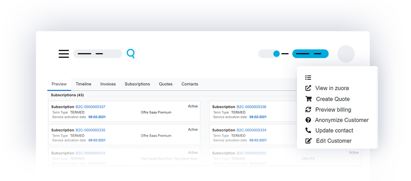Open subscription link B2C-0000000334
The height and width of the screenshot is (181, 411).
pyautogui.click(x=252, y=130)
